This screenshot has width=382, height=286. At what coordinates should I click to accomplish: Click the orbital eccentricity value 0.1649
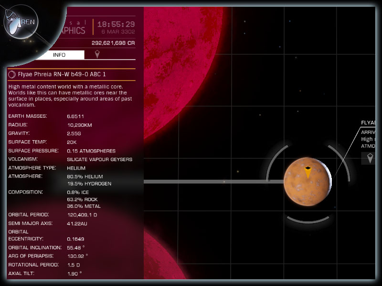[75, 239]
